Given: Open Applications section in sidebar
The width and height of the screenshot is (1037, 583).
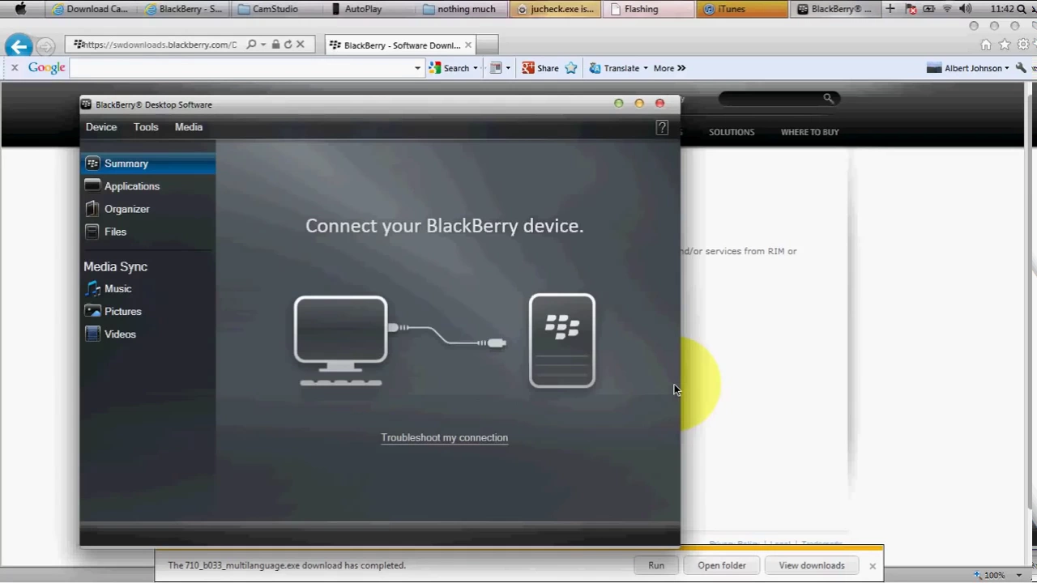Looking at the screenshot, I should coord(147,186).
